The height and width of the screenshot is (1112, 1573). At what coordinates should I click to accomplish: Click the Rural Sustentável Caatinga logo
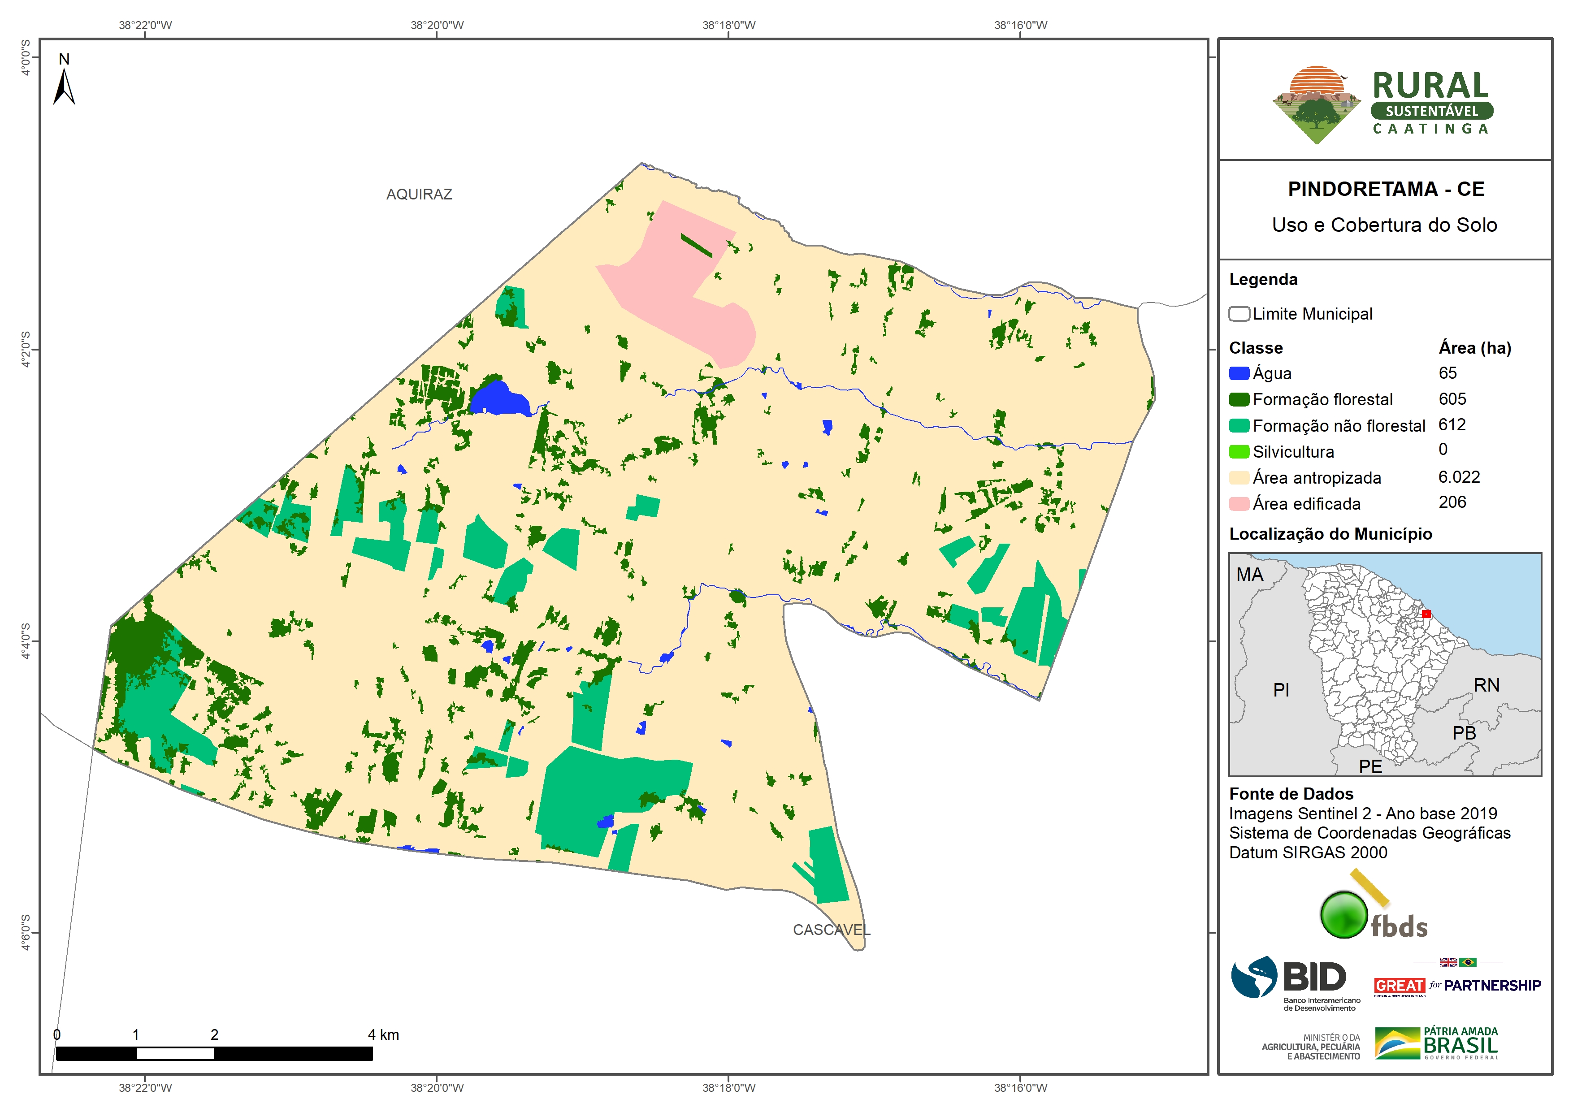point(1382,104)
